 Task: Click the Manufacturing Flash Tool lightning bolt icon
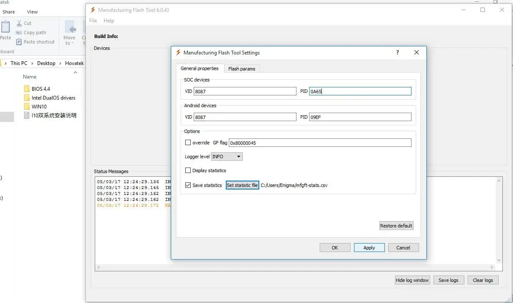(x=93, y=10)
